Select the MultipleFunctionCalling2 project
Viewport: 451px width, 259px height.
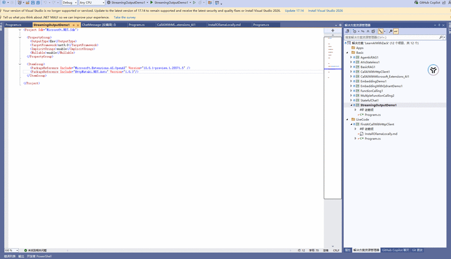377,95
